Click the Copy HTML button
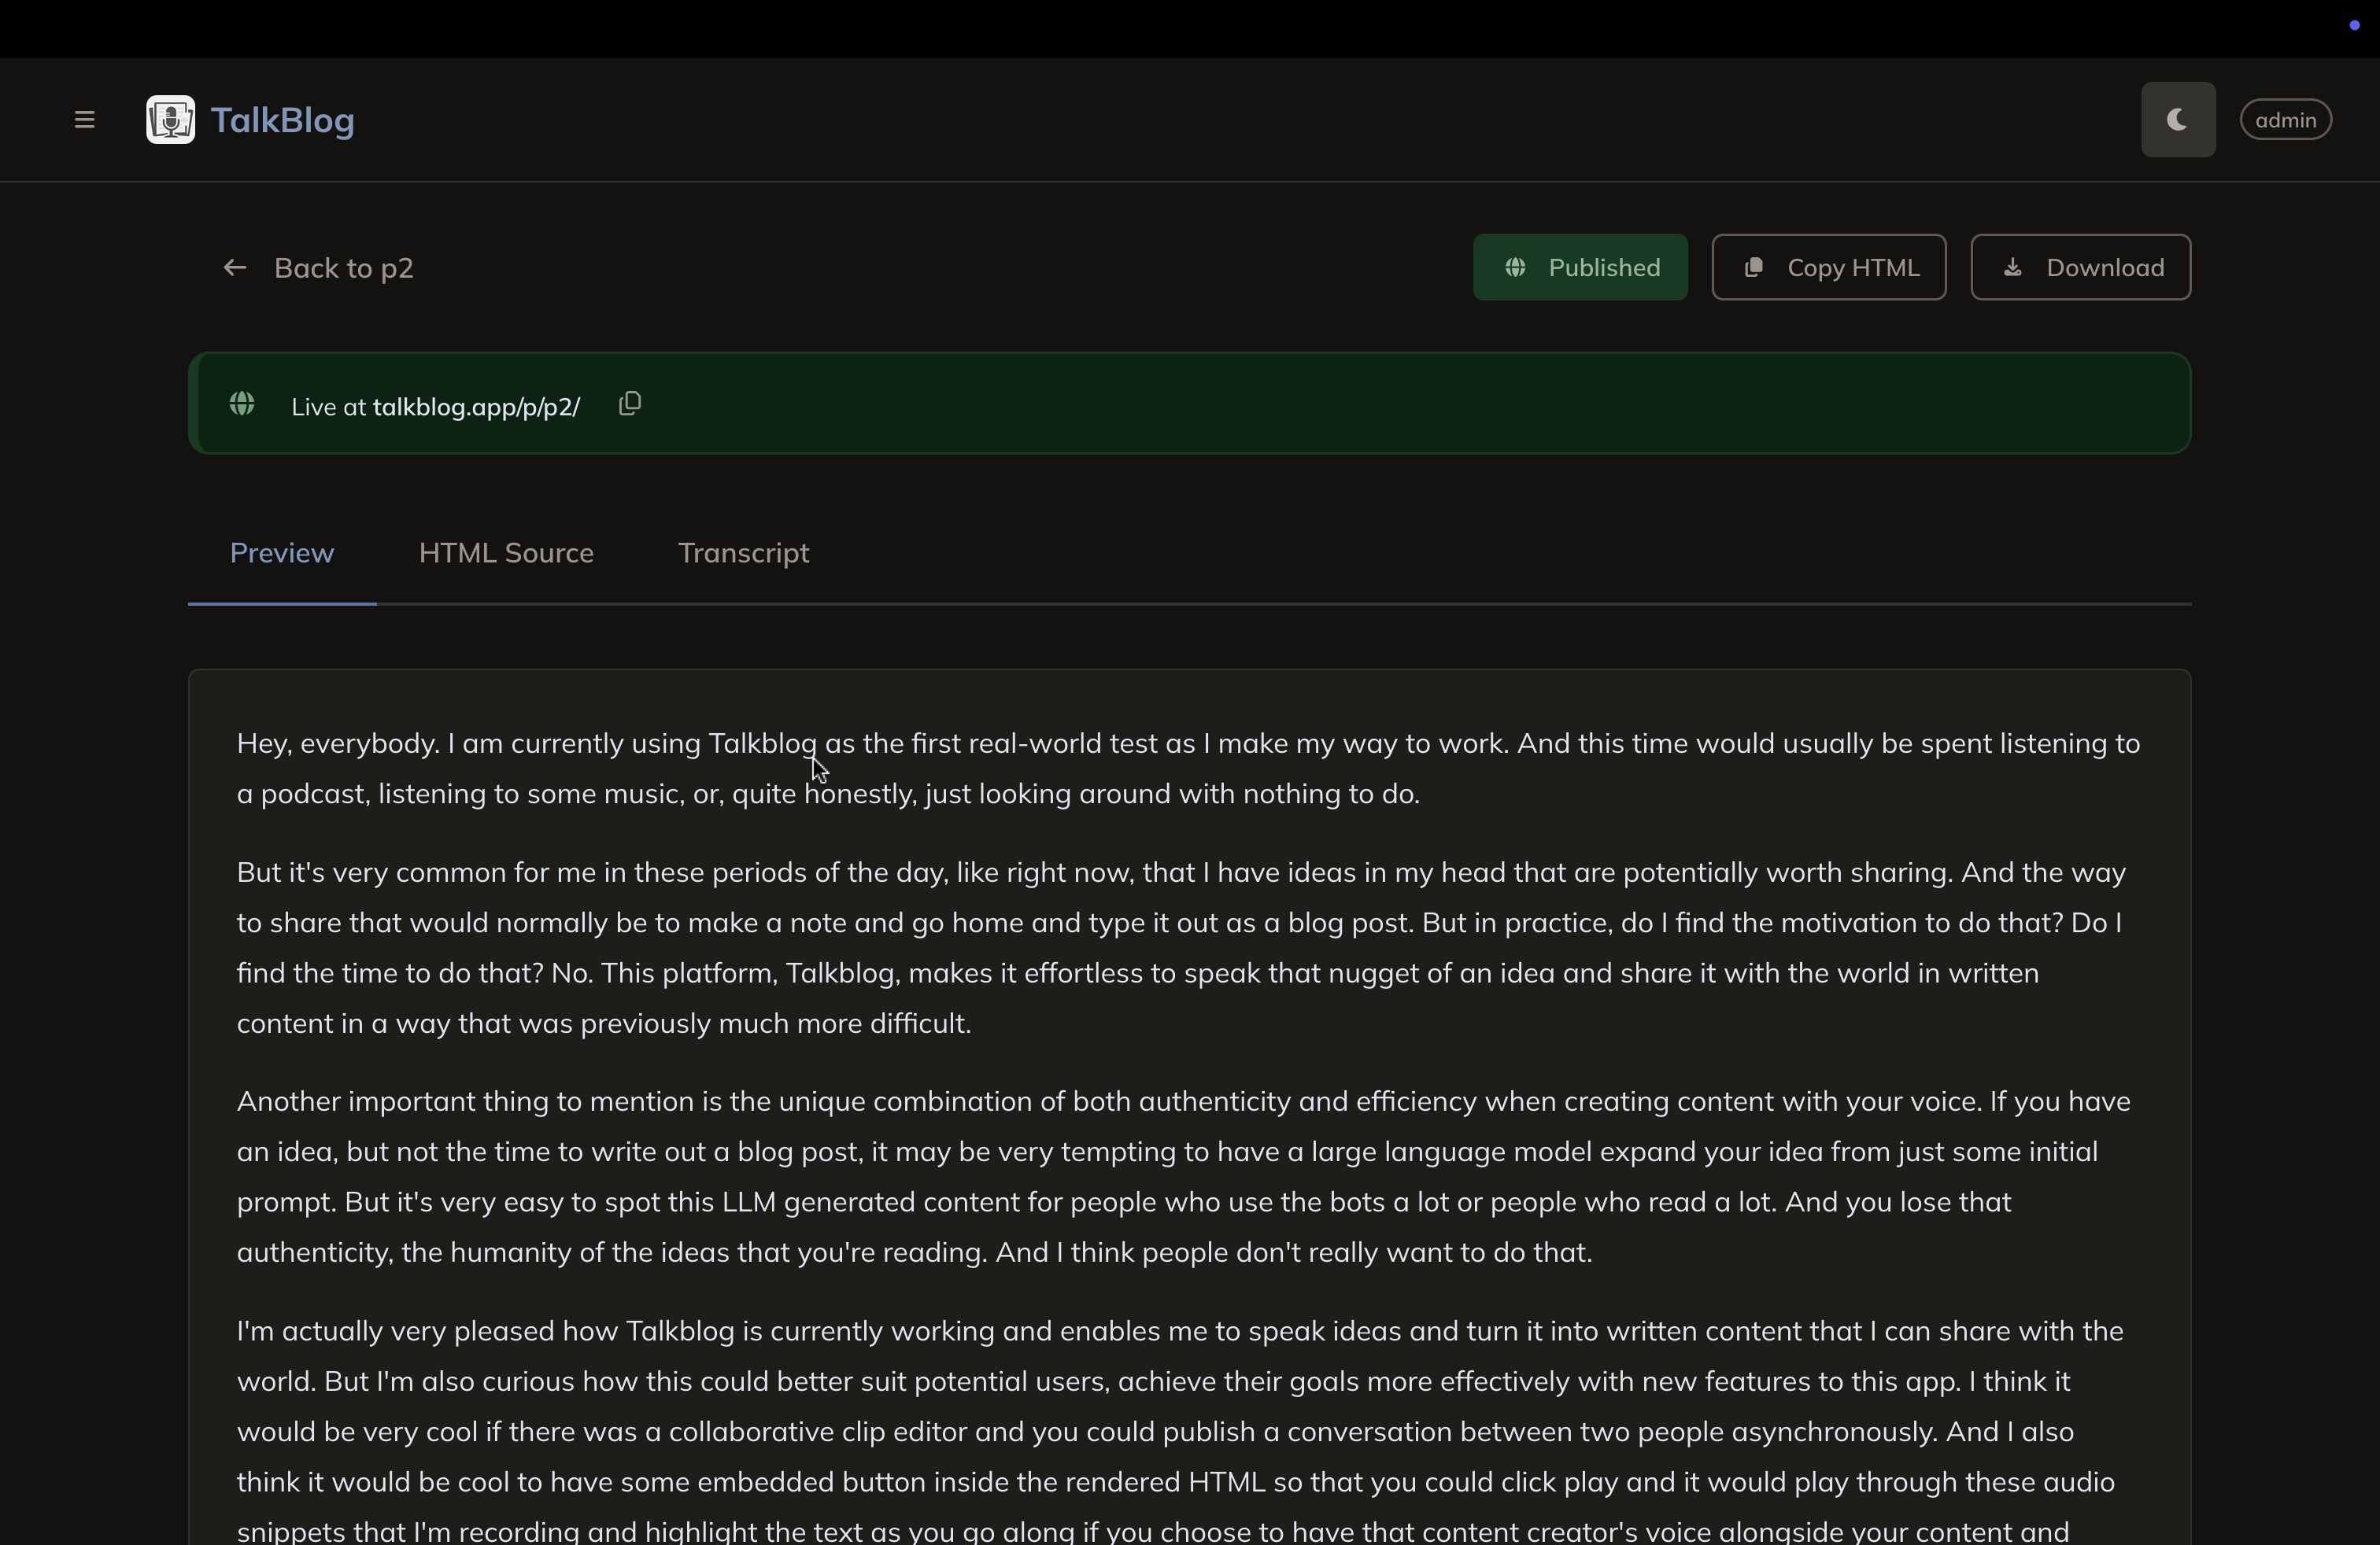 (x=1828, y=267)
